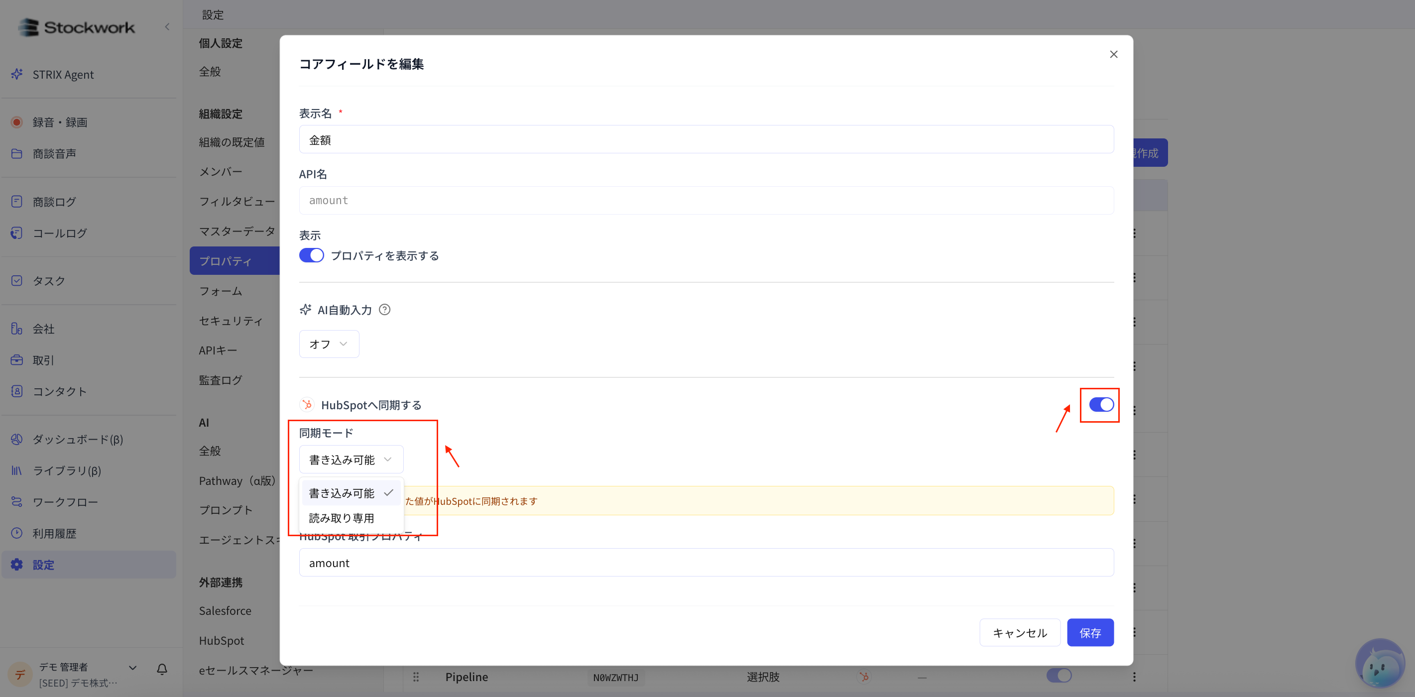Select 読み取り専用 option in list
The image size is (1415, 697).
(x=351, y=518)
